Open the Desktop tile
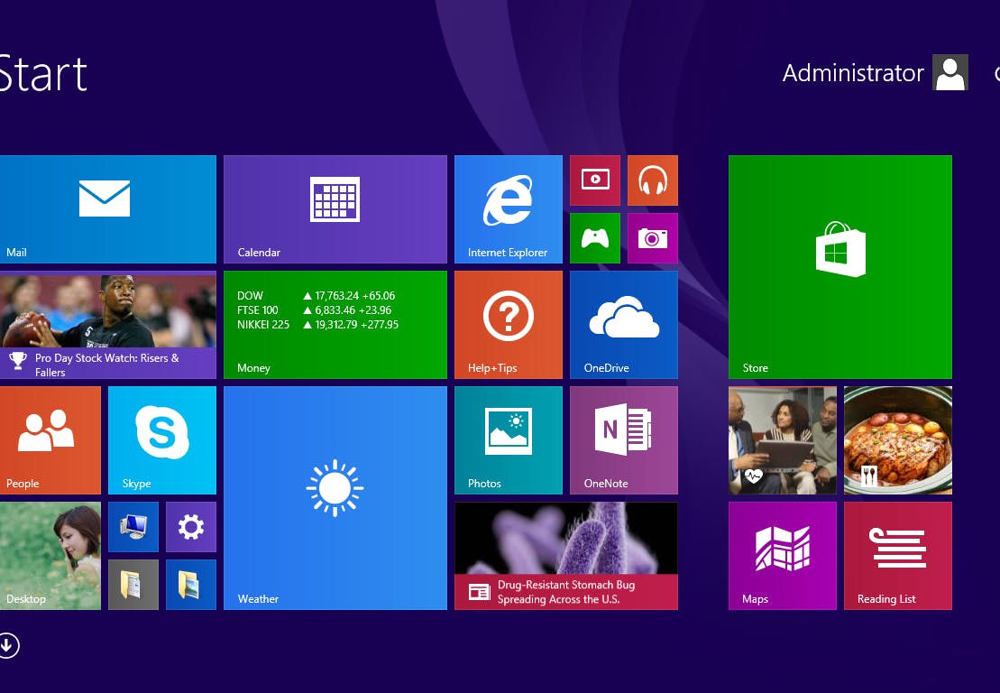The image size is (1000, 693). coord(50,556)
